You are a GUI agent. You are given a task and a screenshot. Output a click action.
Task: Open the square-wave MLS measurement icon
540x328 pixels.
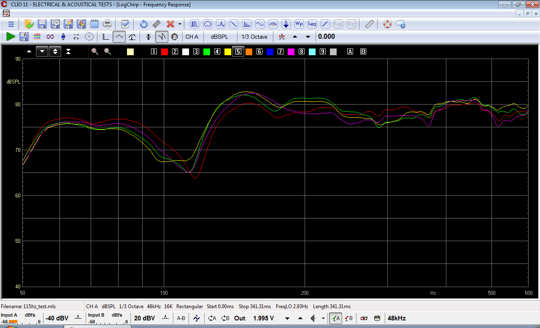pyautogui.click(x=194, y=24)
